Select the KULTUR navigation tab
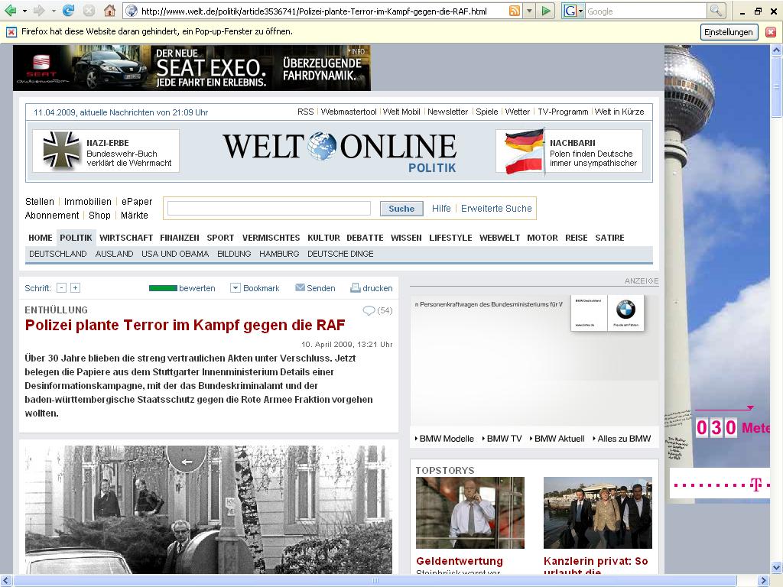The width and height of the screenshot is (783, 587). point(323,238)
